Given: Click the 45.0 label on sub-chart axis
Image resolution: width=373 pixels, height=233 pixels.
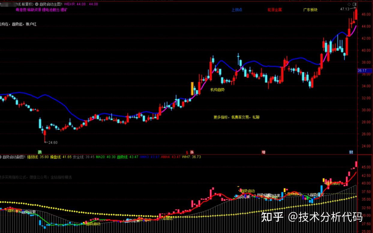Looking at the screenshot, I should point(366,167).
